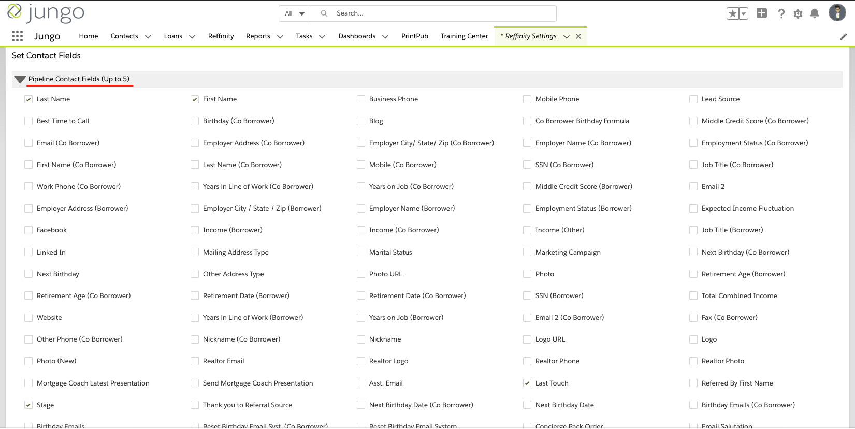Screen dimensions: 855x429
Task: Open the user profile avatar
Action: point(837,13)
